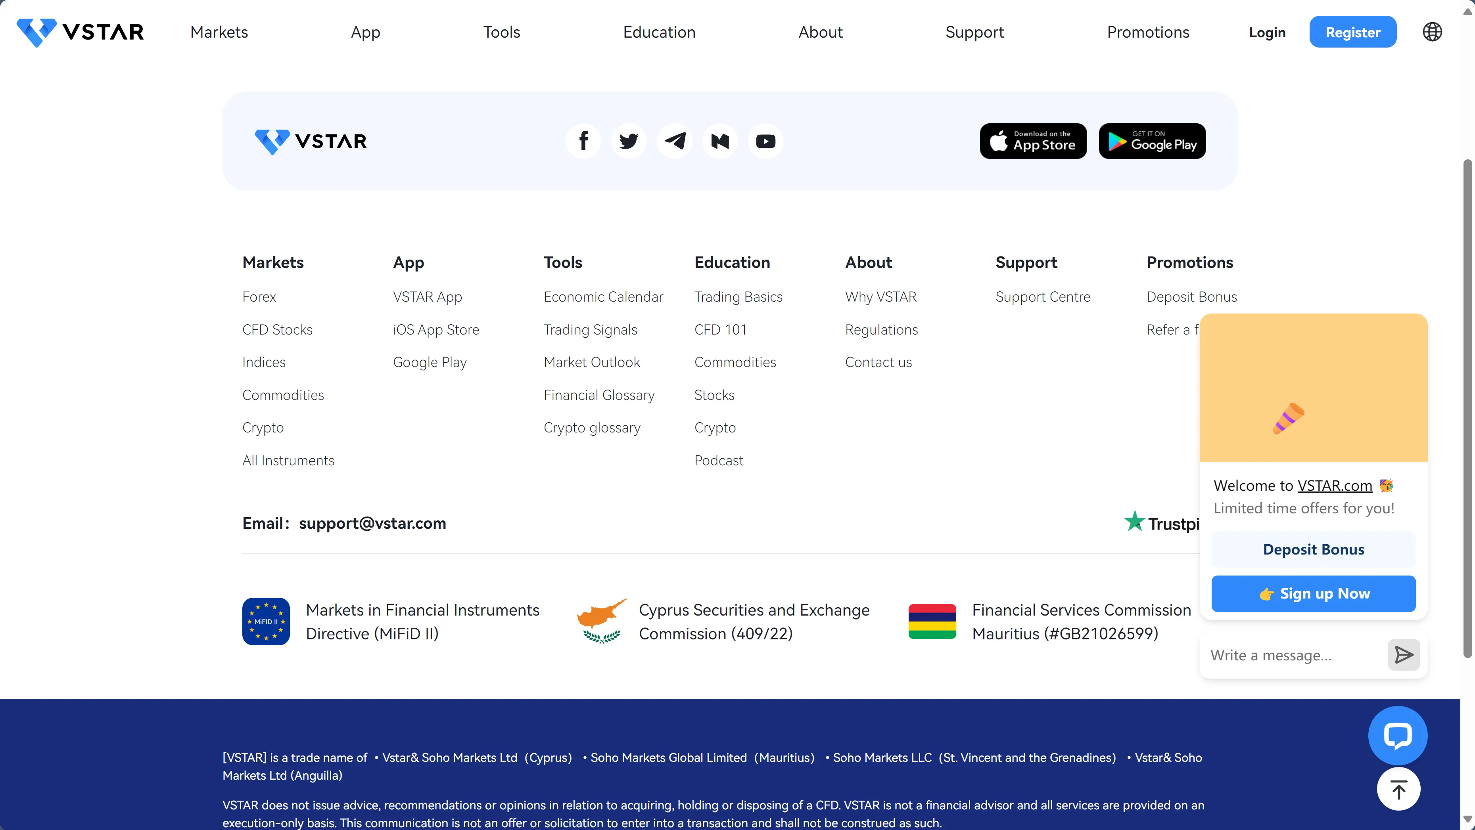Open the Telegram channel icon
The width and height of the screenshot is (1475, 830).
(675, 141)
